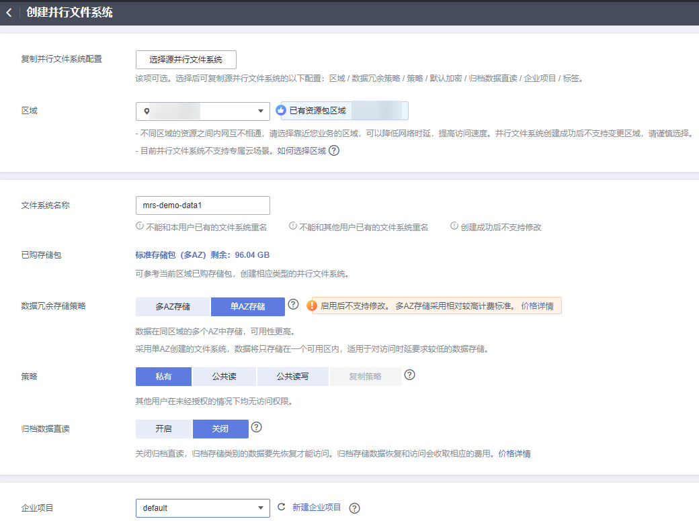Select the 多AZ存储 redundancy option
The width and height of the screenshot is (699, 521).
coord(171,306)
